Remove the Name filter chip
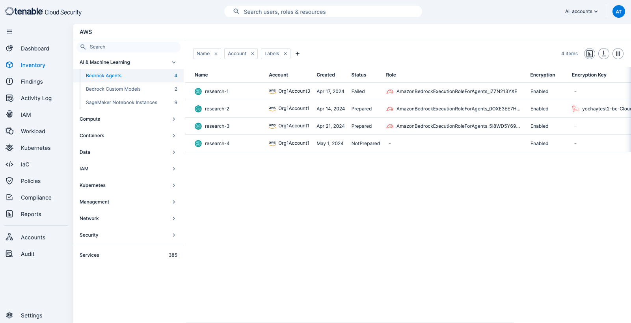This screenshot has width=631, height=323. 216,54
